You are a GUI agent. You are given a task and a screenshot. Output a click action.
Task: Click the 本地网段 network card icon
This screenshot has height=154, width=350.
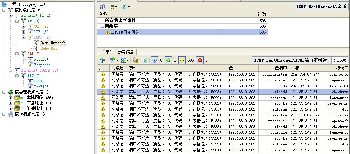[18, 98]
